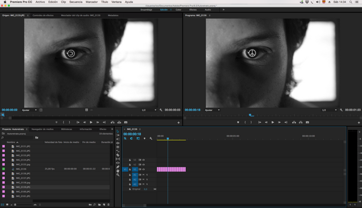Select the Razor tool in tools panel
This screenshot has width=362, height=208.
[x=118, y=155]
